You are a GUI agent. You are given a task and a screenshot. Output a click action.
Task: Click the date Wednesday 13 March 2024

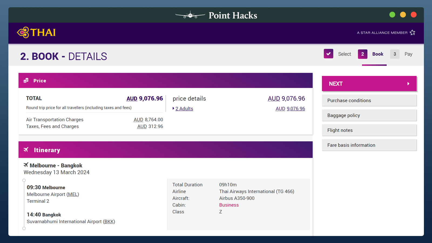(x=56, y=172)
